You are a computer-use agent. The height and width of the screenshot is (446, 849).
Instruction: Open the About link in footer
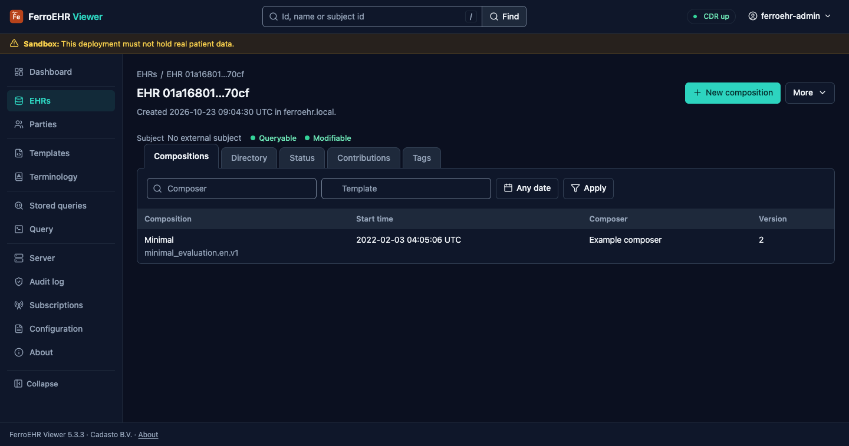(x=148, y=435)
